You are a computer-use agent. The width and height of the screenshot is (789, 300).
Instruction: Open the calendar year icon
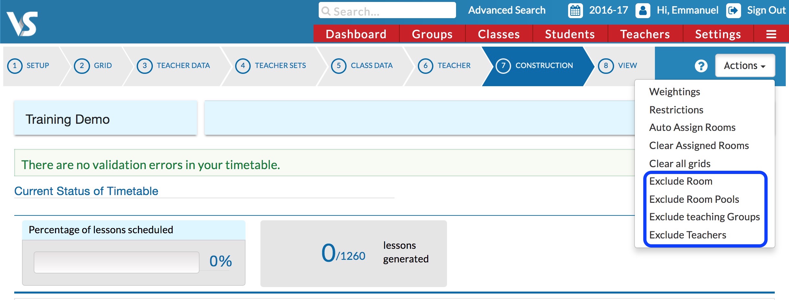click(575, 10)
